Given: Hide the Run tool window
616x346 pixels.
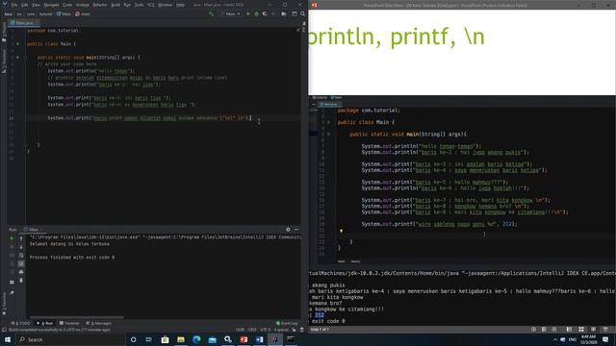Looking at the screenshot, I should click(296, 230).
